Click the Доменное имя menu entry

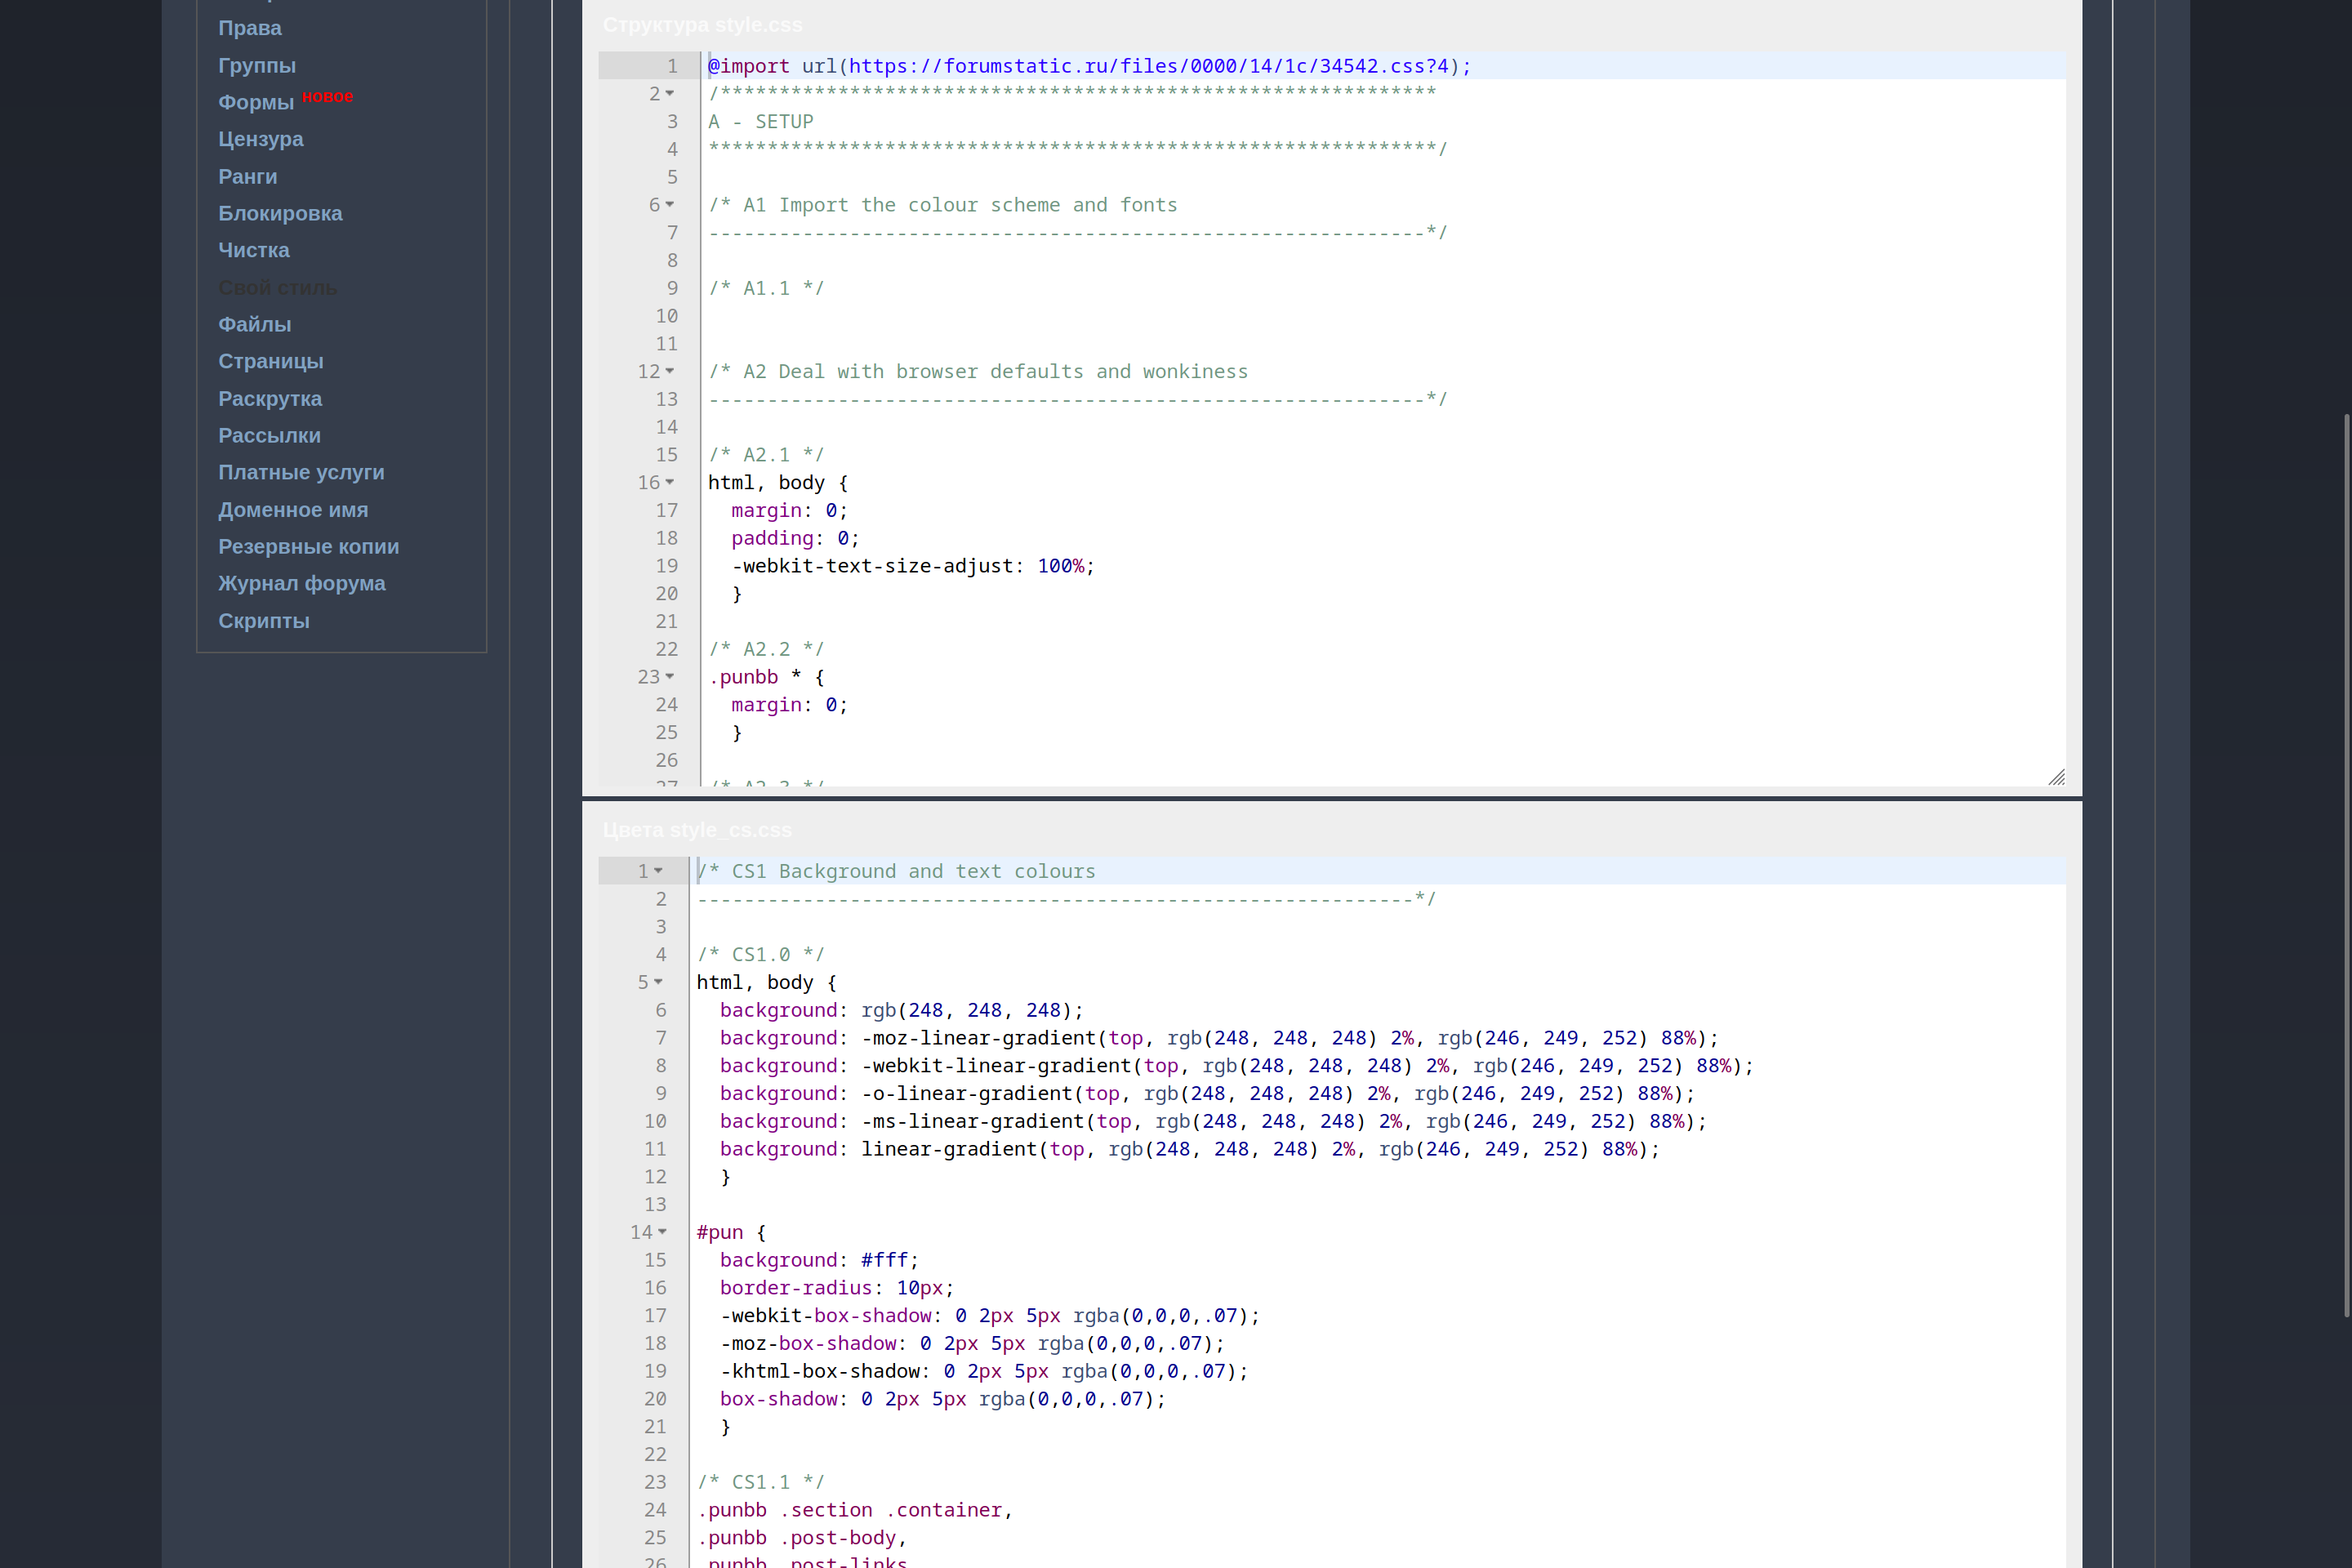point(293,509)
